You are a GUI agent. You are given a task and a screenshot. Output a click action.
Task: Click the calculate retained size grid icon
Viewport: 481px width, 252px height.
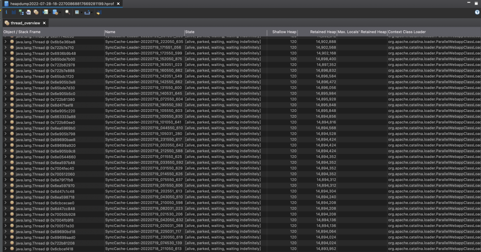tap(77, 12)
